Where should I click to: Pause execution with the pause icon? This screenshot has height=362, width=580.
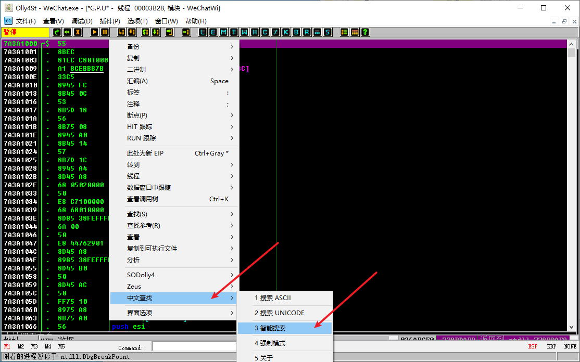click(105, 32)
